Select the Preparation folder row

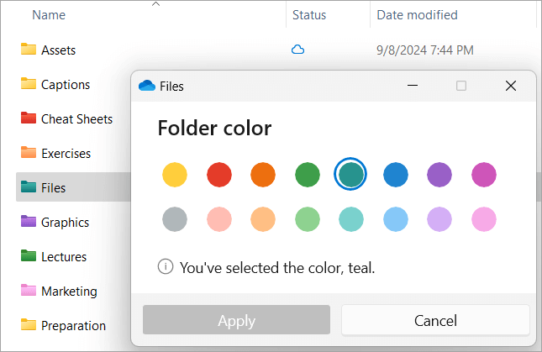click(x=73, y=325)
